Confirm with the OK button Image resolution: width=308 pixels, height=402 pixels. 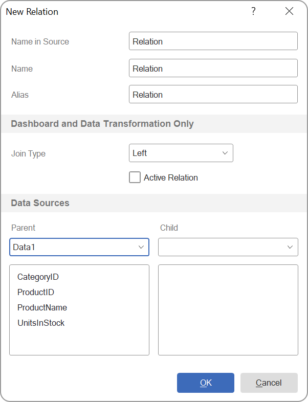(x=206, y=383)
